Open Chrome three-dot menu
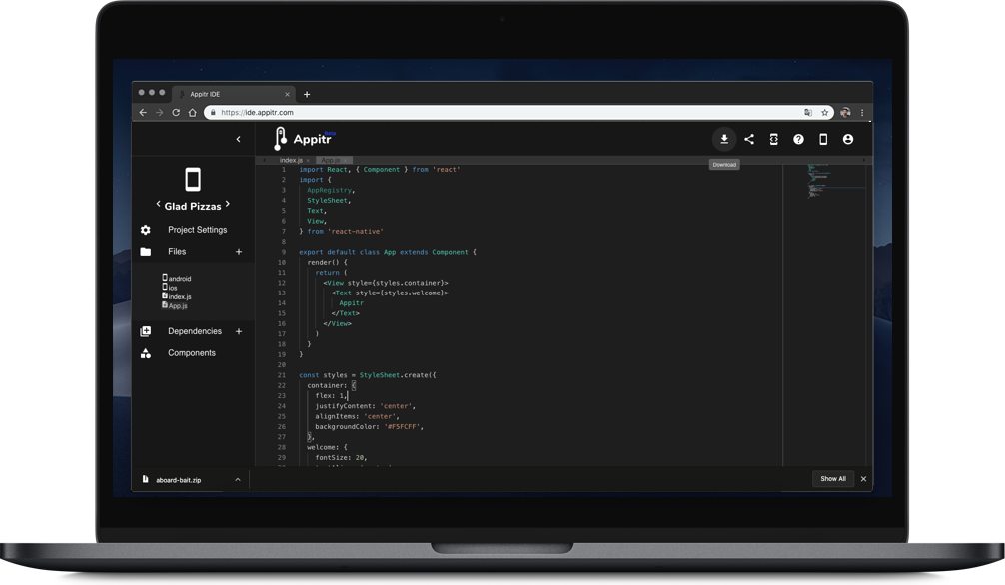This screenshot has width=1005, height=585. pyautogui.click(x=862, y=112)
